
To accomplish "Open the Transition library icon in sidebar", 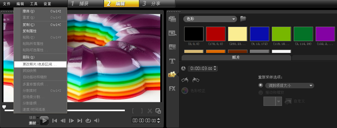I will coord(172,33).
